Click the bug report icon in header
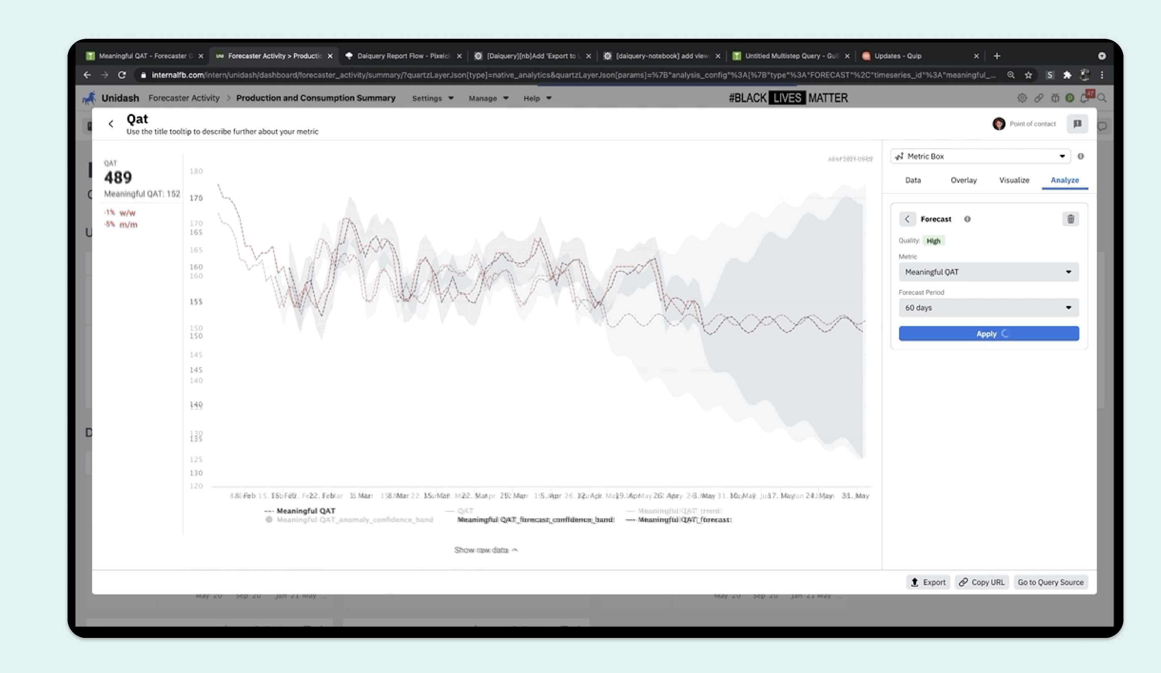This screenshot has height=673, width=1161. 1055,98
